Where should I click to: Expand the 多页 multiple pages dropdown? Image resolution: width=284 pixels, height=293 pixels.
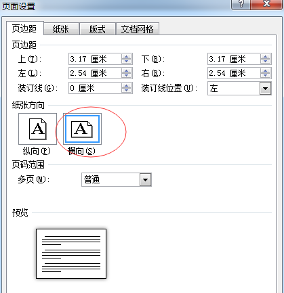pyautogui.click(x=145, y=180)
